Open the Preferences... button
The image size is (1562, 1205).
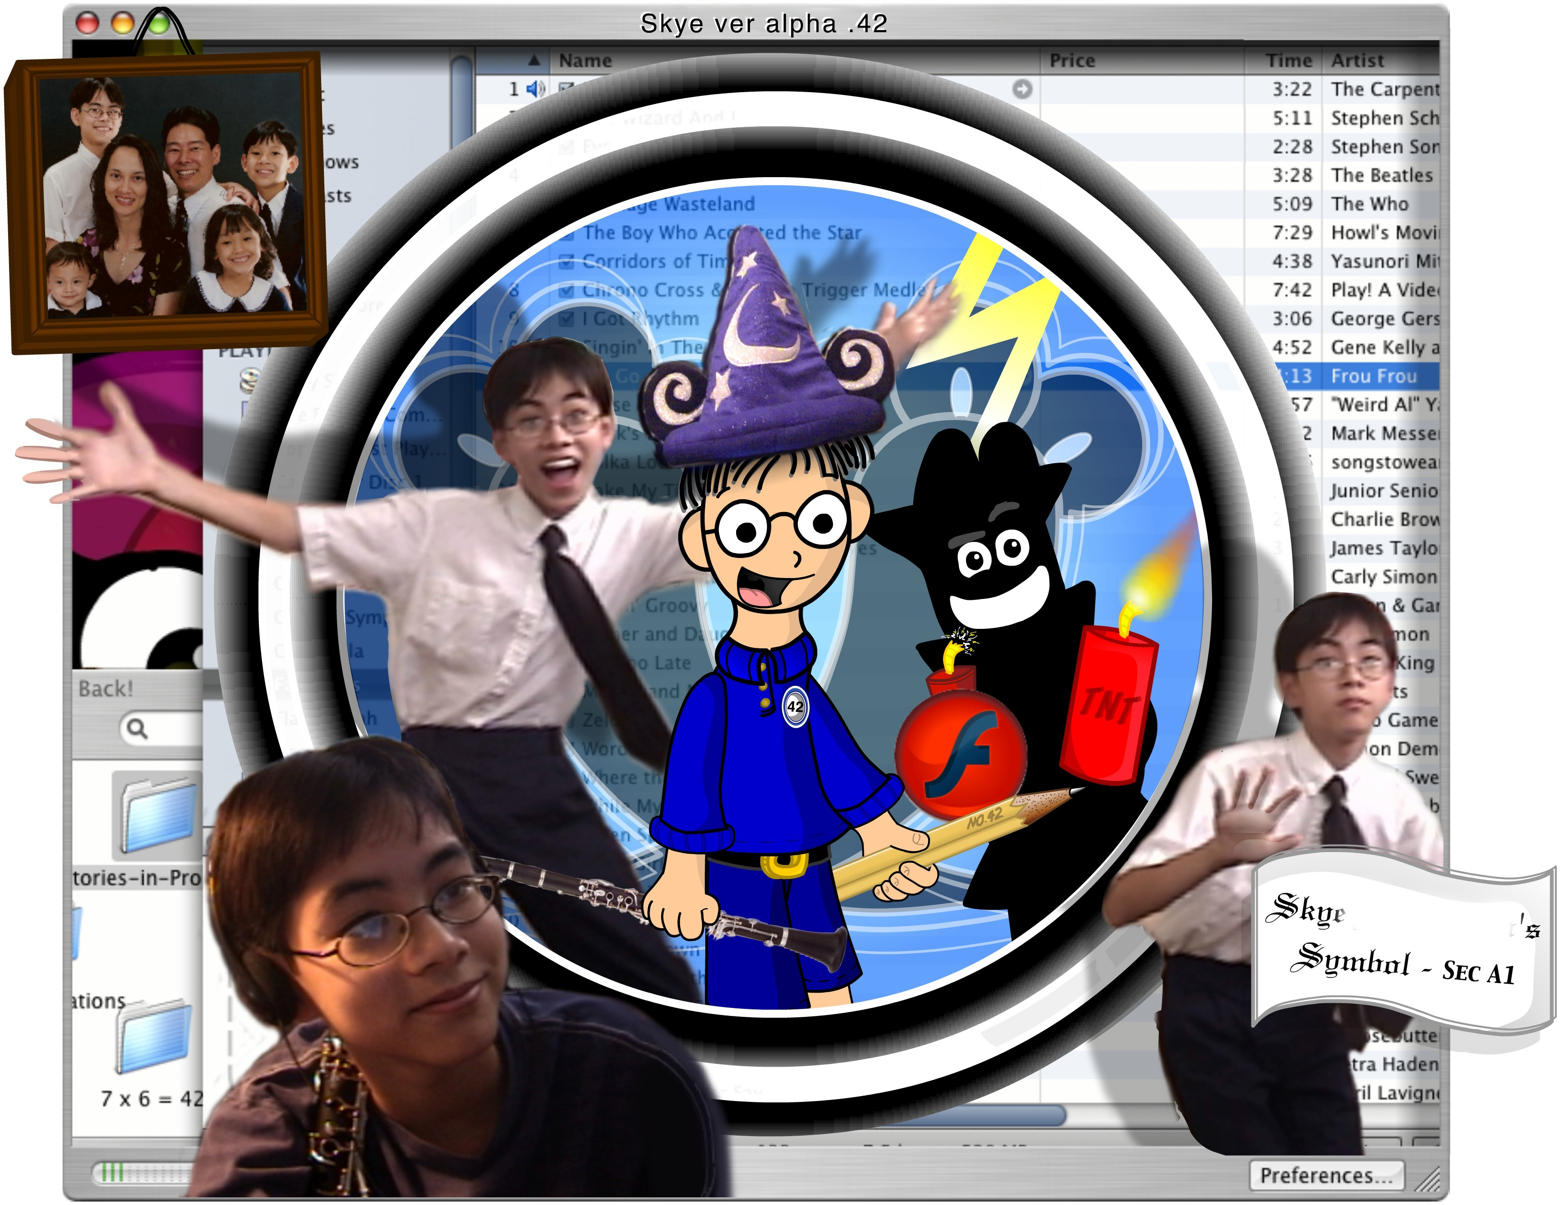pyautogui.click(x=1327, y=1175)
